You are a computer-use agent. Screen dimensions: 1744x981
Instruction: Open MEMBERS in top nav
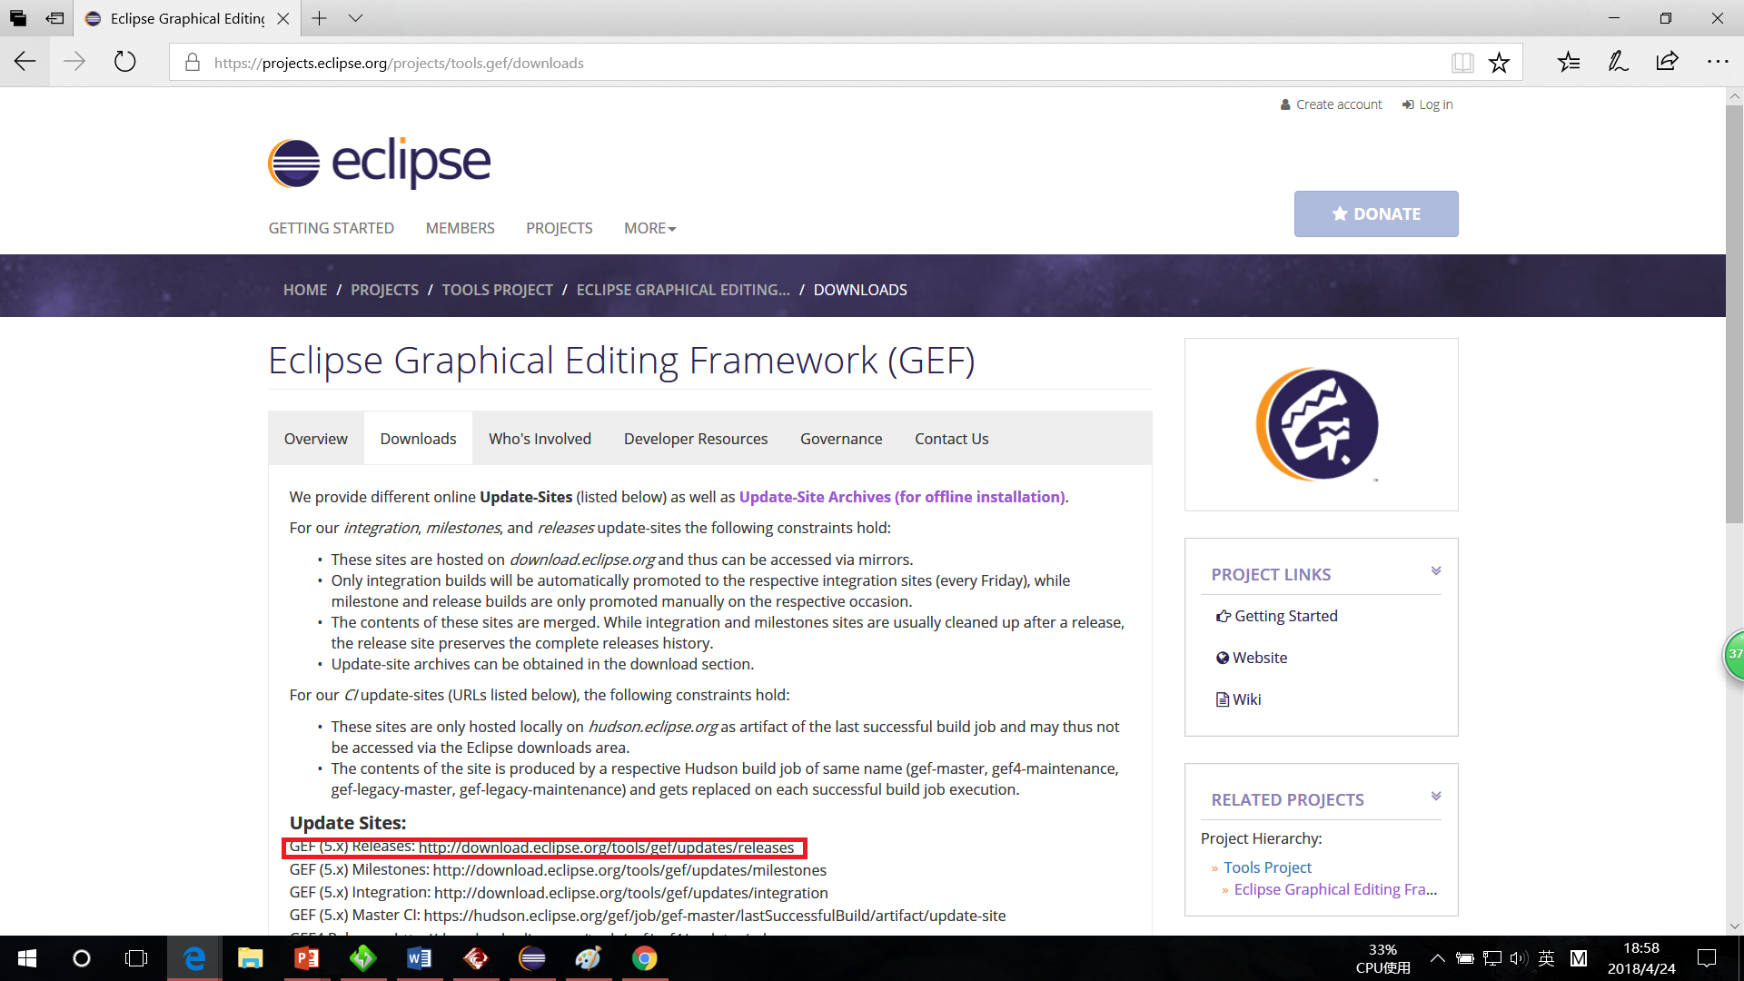[461, 228]
